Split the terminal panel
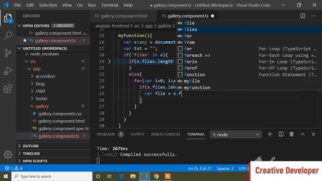The width and height of the screenshot is (322, 181). click(281, 134)
